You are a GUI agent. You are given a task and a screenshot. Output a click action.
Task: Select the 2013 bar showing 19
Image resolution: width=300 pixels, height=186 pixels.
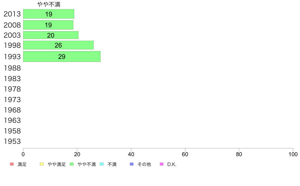pos(48,14)
